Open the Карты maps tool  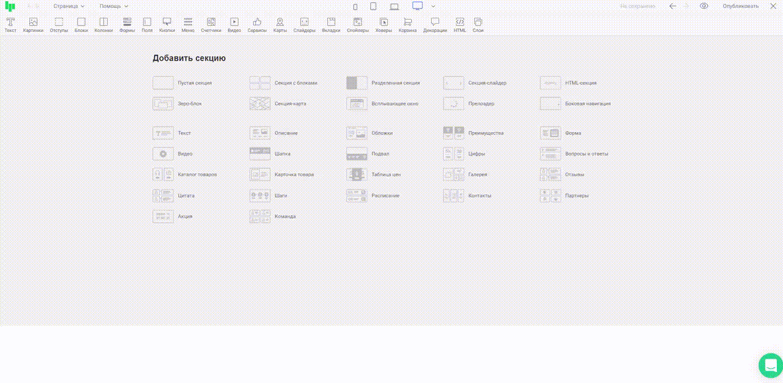[x=280, y=24]
